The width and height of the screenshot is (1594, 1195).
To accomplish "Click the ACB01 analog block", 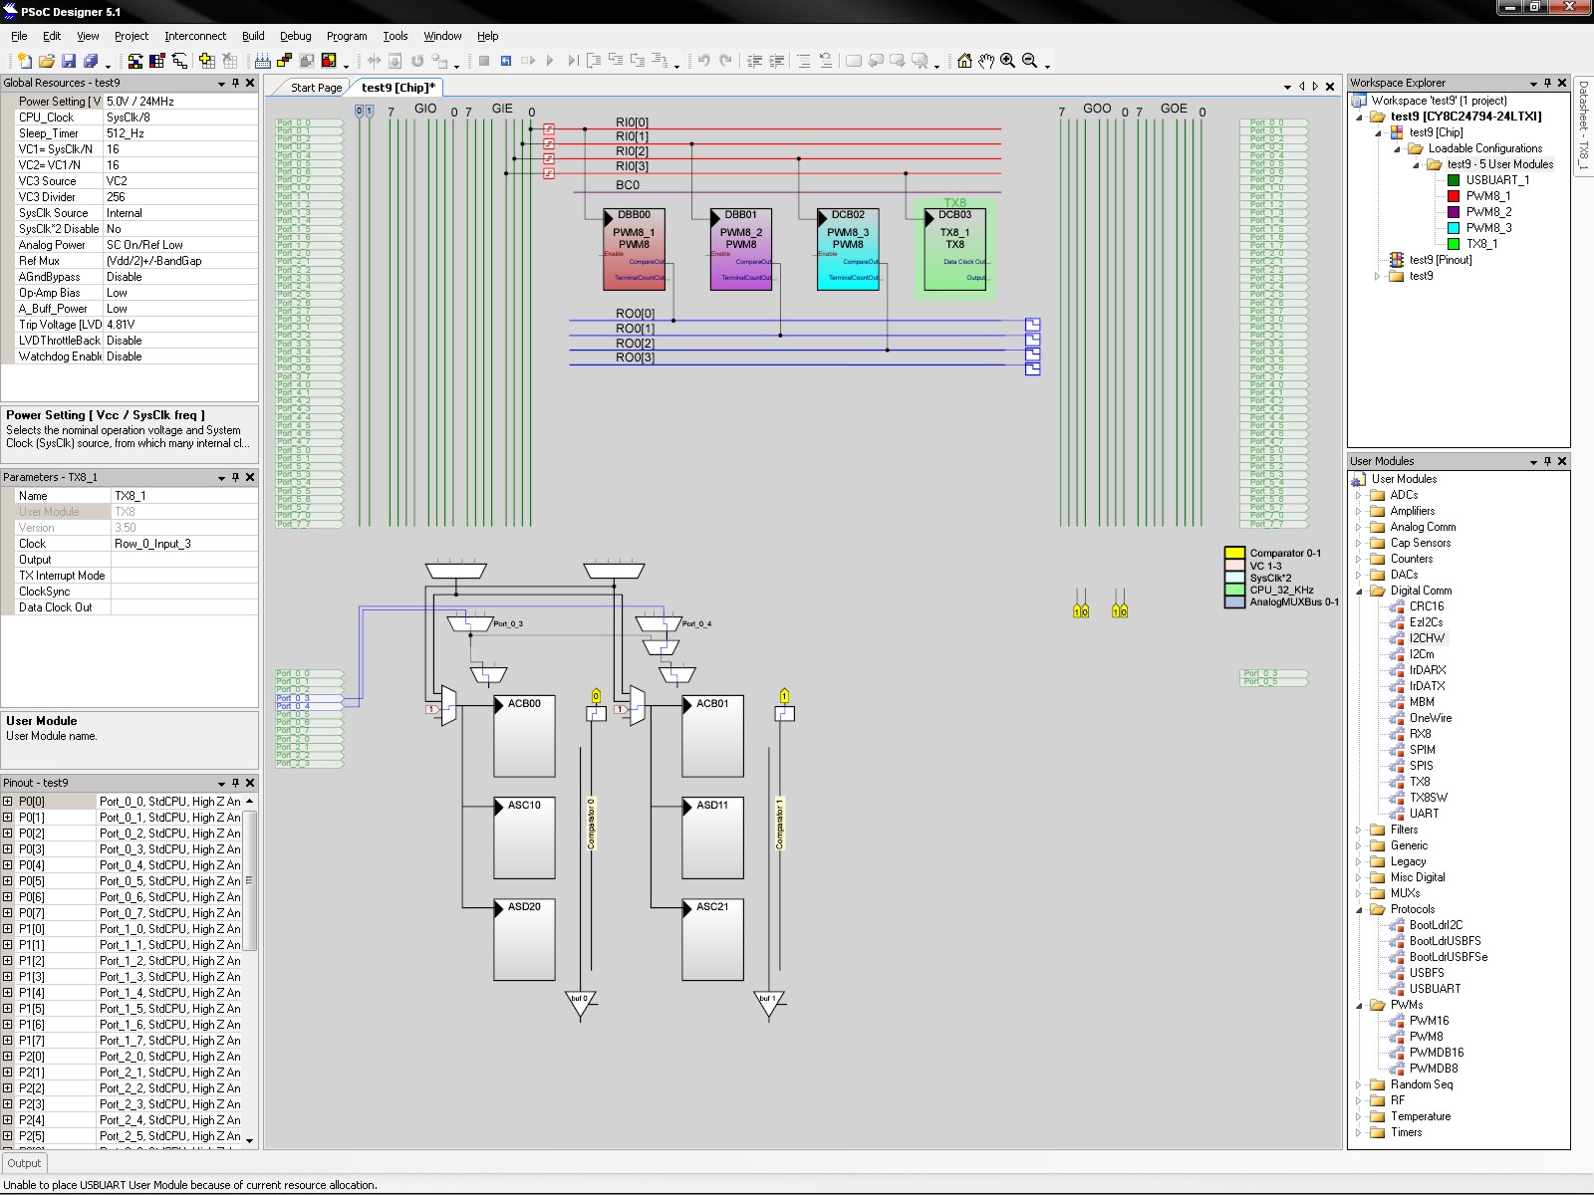I will (x=712, y=737).
